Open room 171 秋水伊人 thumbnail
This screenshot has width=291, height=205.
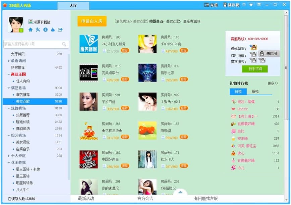[x=148, y=159]
